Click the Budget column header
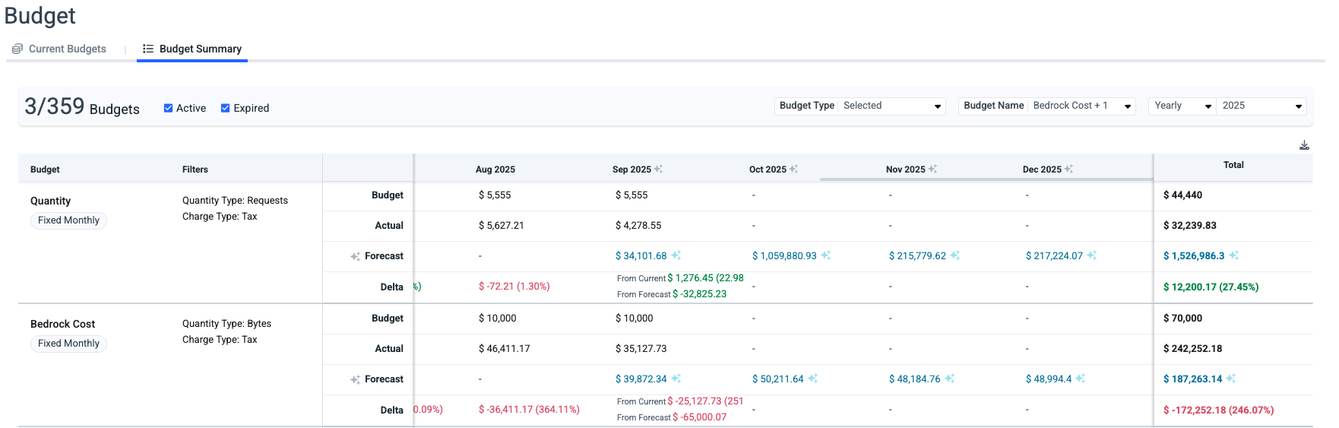1339x428 pixels. click(x=45, y=170)
